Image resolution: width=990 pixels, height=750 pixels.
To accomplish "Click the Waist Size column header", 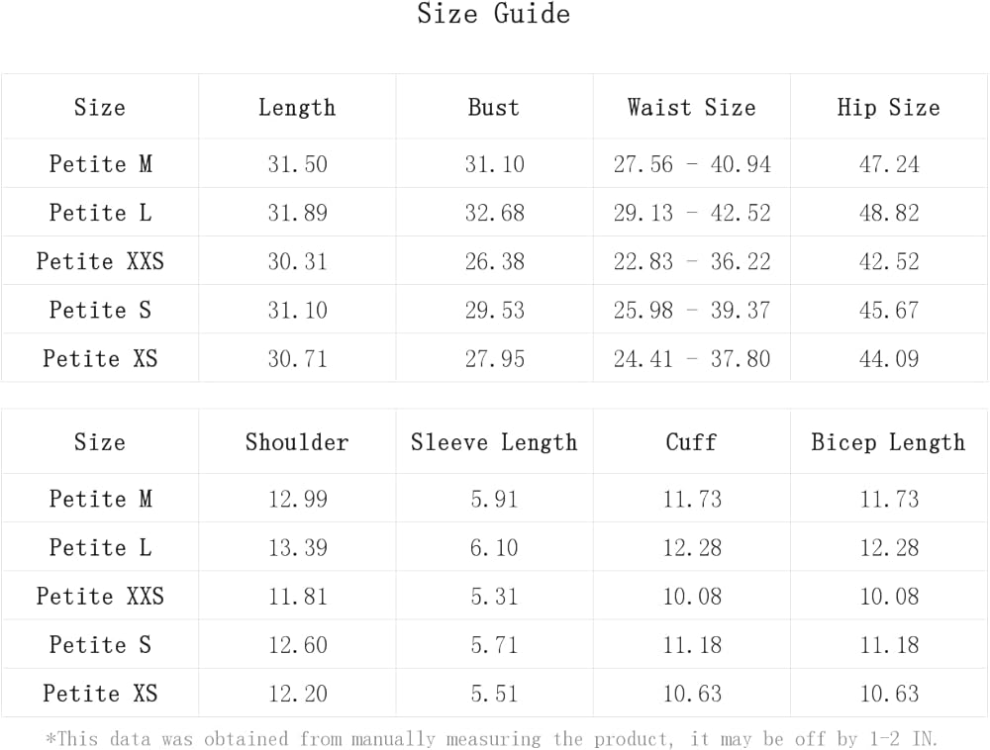I will [691, 108].
